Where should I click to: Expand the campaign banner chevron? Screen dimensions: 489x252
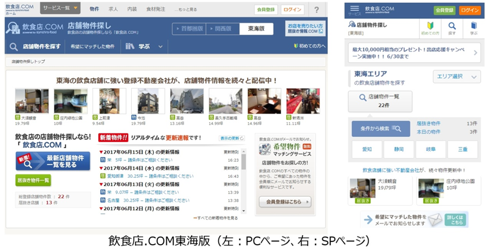coord(475,53)
